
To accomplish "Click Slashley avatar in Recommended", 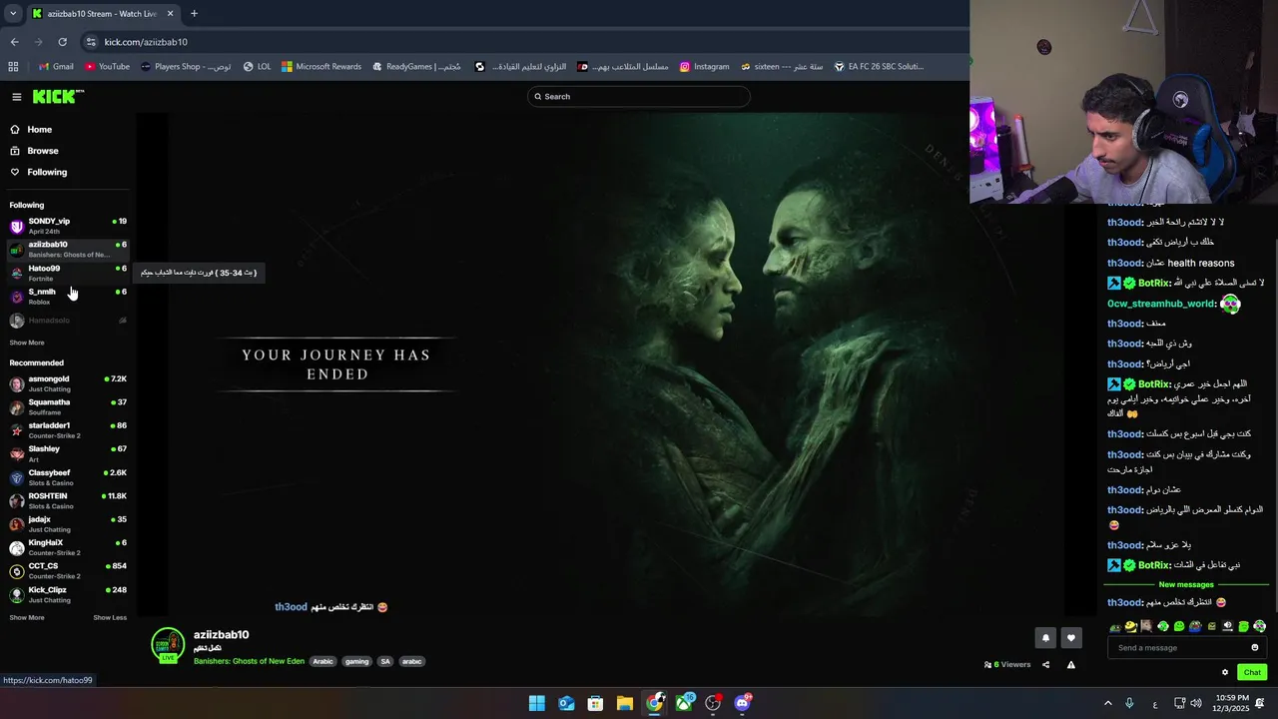I will (17, 454).
